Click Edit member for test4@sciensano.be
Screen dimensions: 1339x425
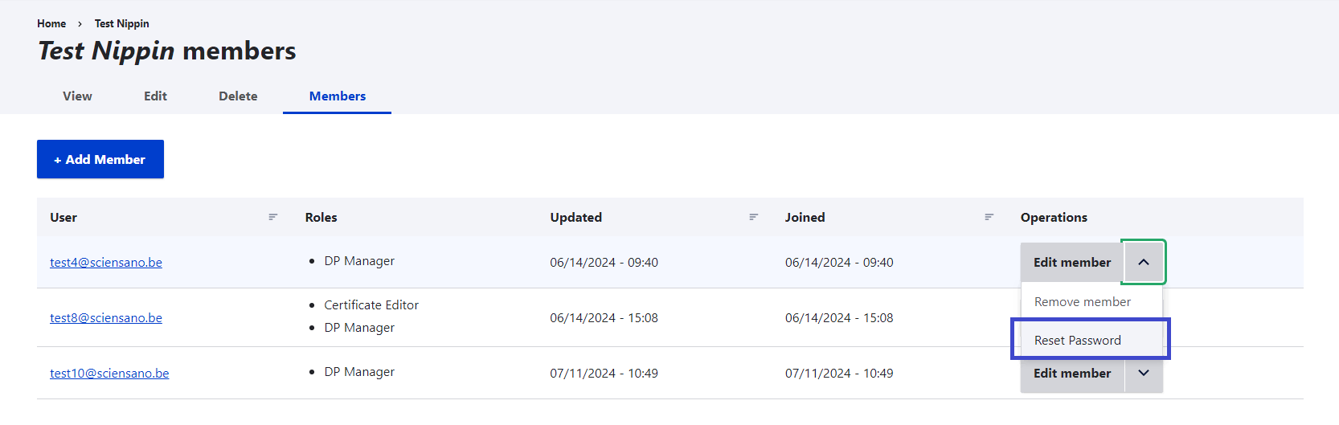tap(1071, 262)
